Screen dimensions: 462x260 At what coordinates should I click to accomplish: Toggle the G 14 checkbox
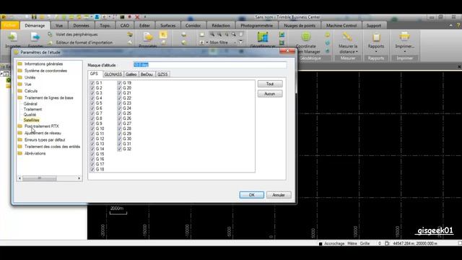tap(92, 149)
